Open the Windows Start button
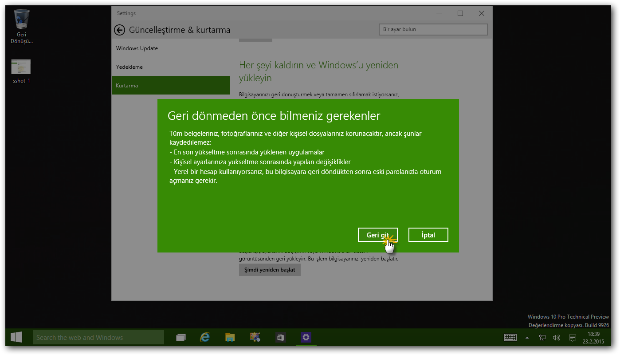 point(16,338)
